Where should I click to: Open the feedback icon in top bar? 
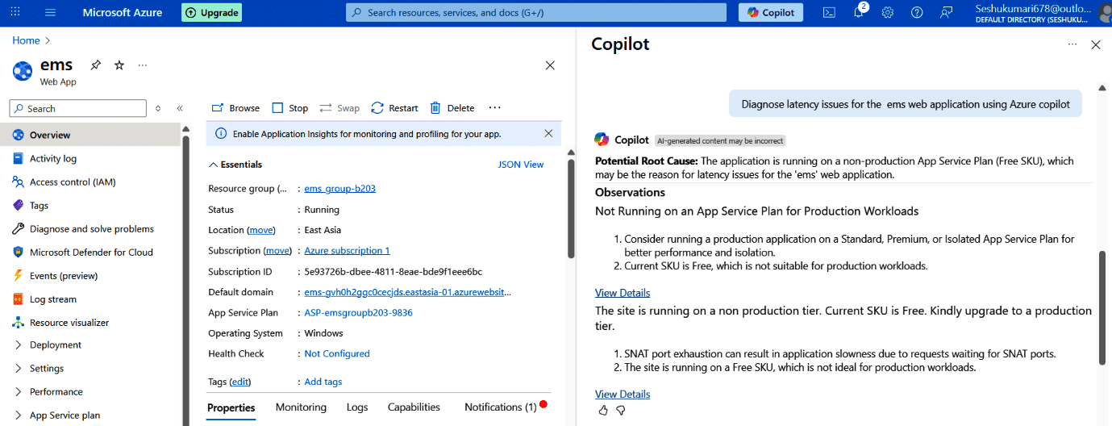tap(946, 12)
